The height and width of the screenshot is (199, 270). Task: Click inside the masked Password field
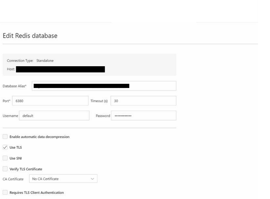click(143, 115)
